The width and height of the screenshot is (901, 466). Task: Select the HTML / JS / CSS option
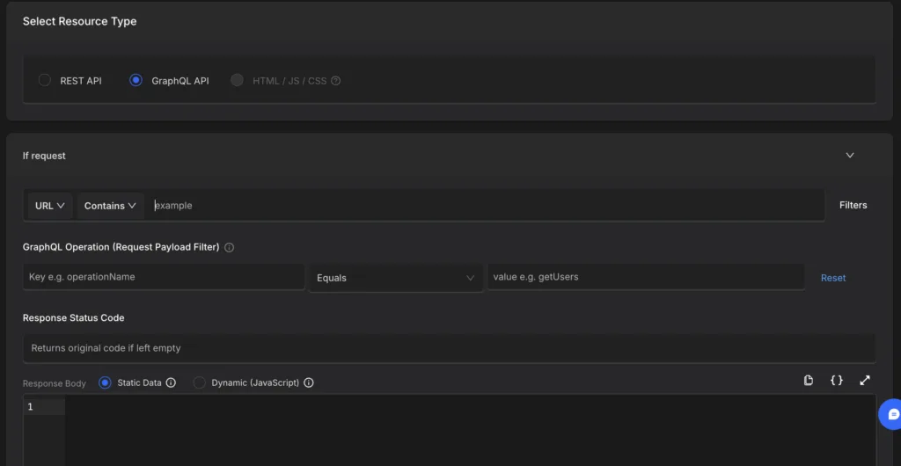(237, 80)
